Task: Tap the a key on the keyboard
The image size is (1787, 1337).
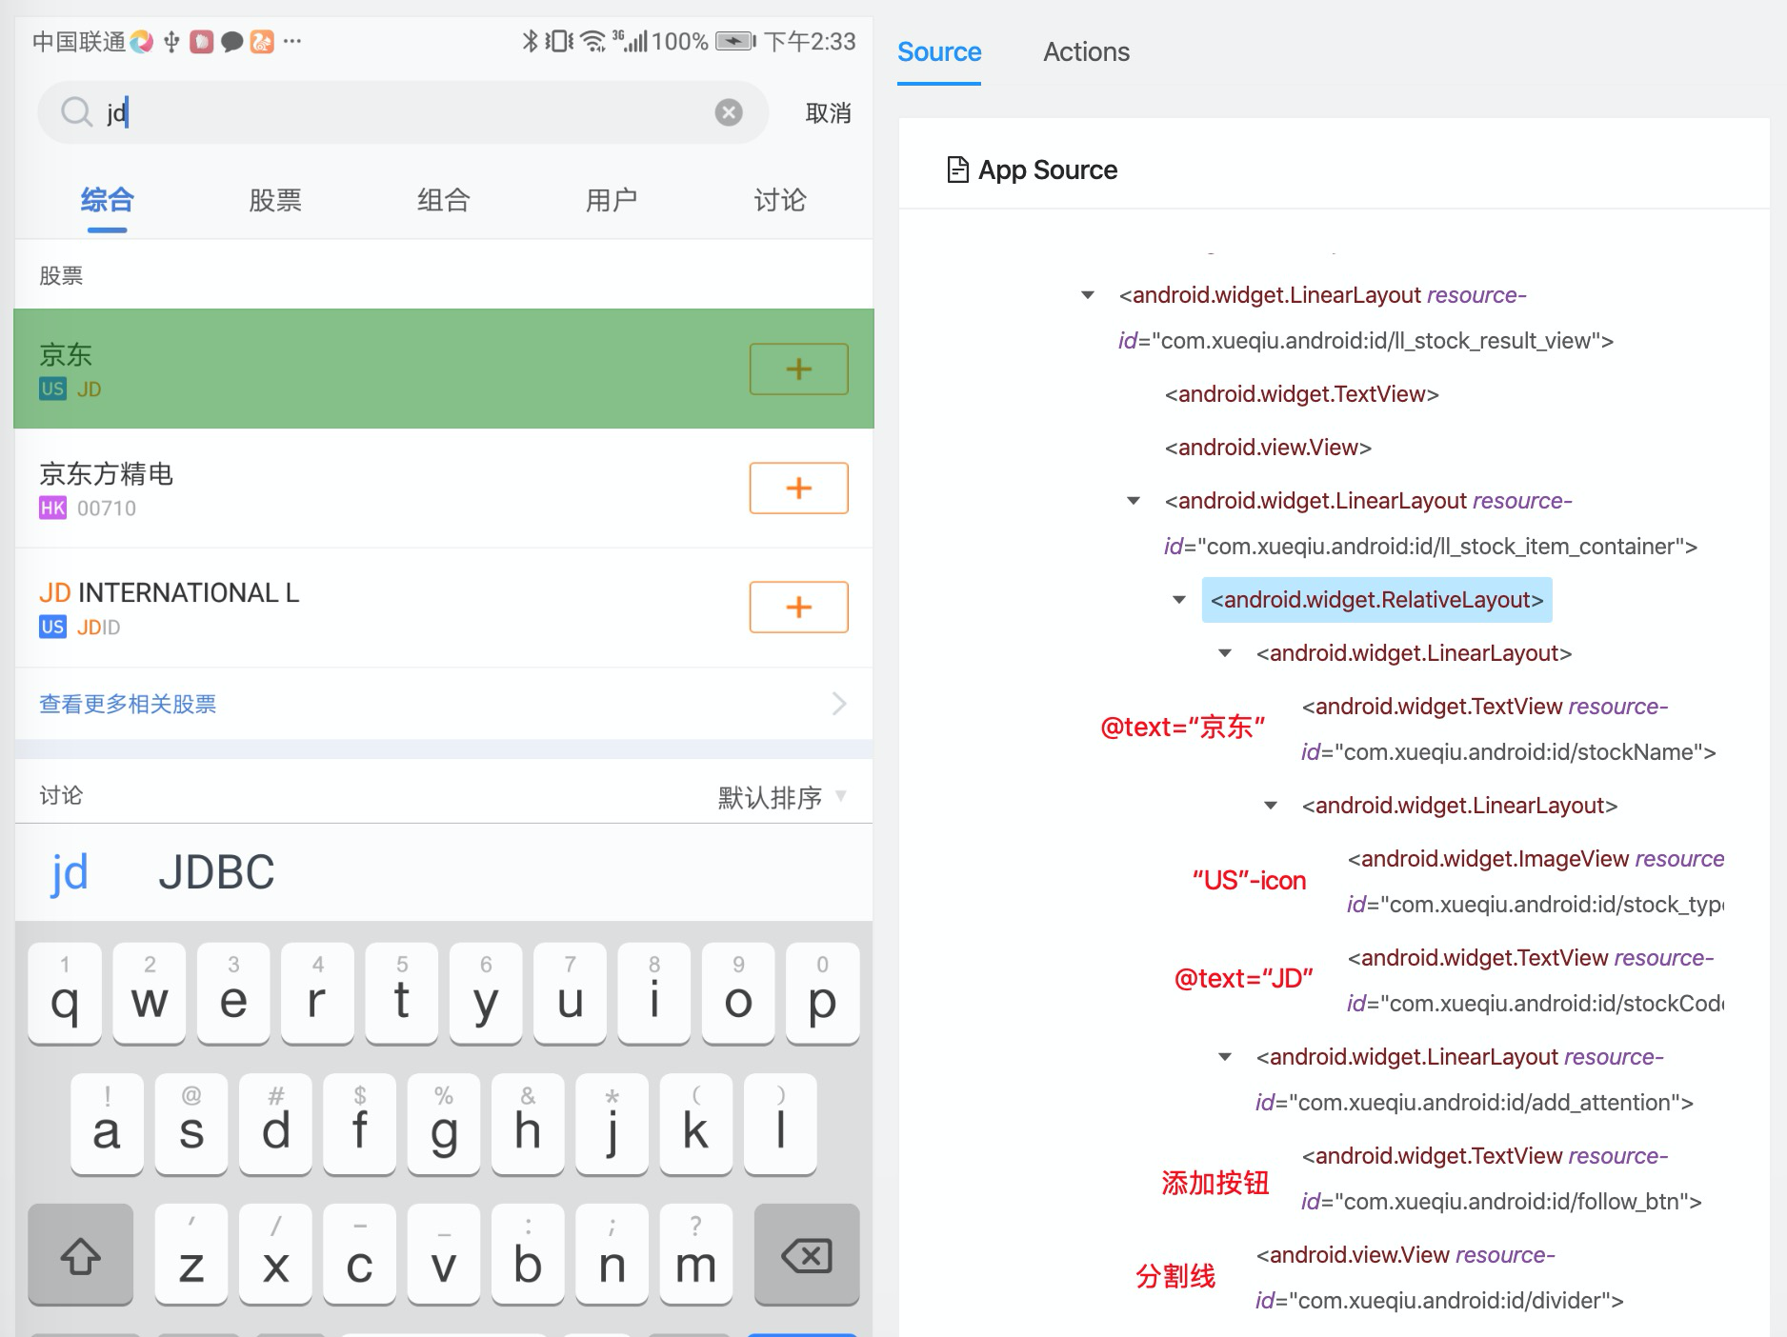Action: pos(107,1125)
